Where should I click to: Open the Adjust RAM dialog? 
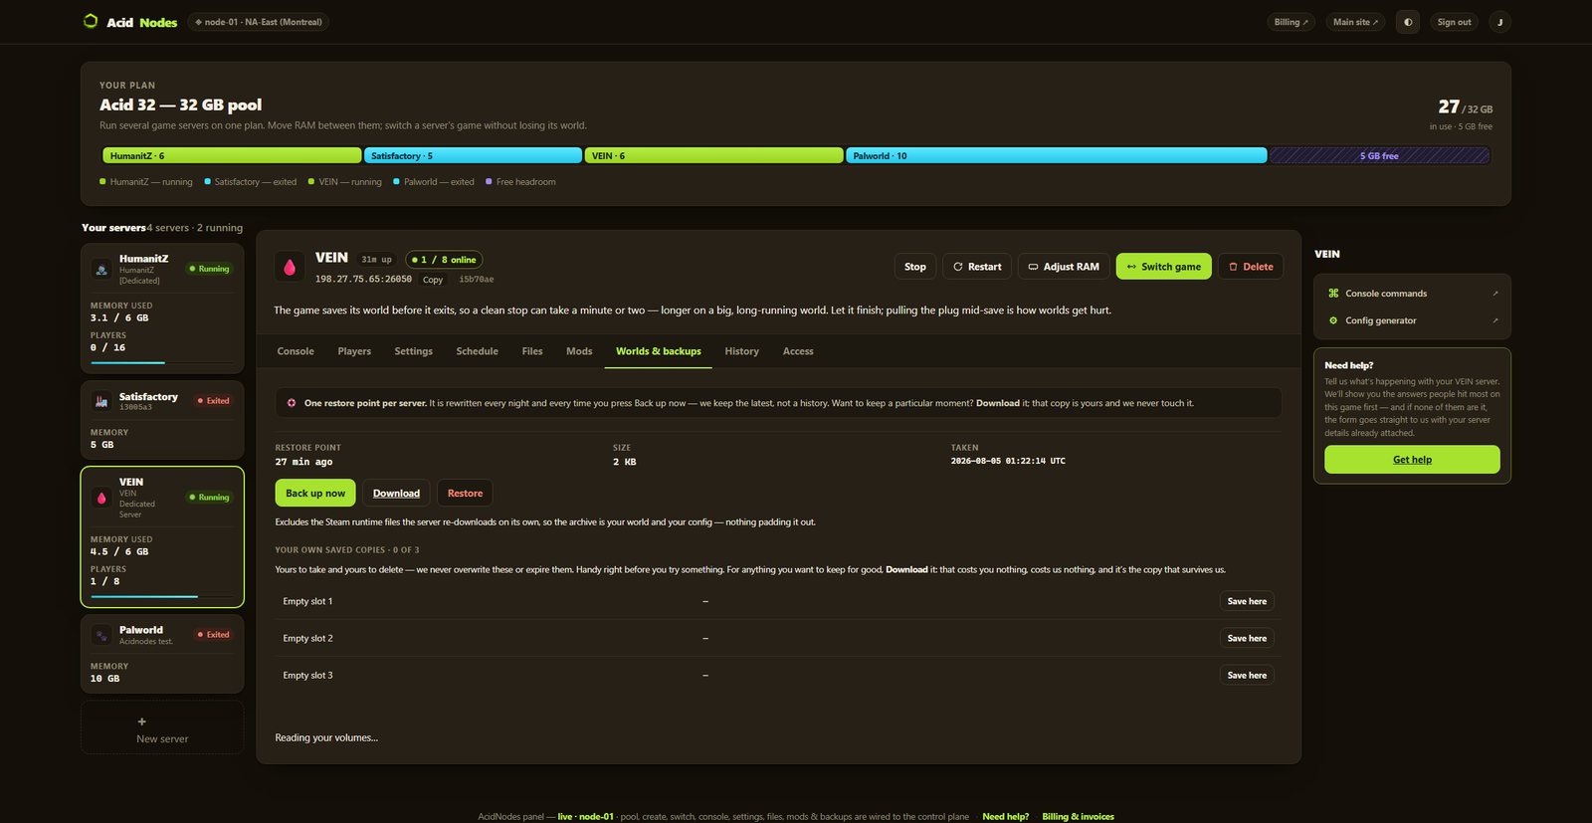click(x=1064, y=267)
